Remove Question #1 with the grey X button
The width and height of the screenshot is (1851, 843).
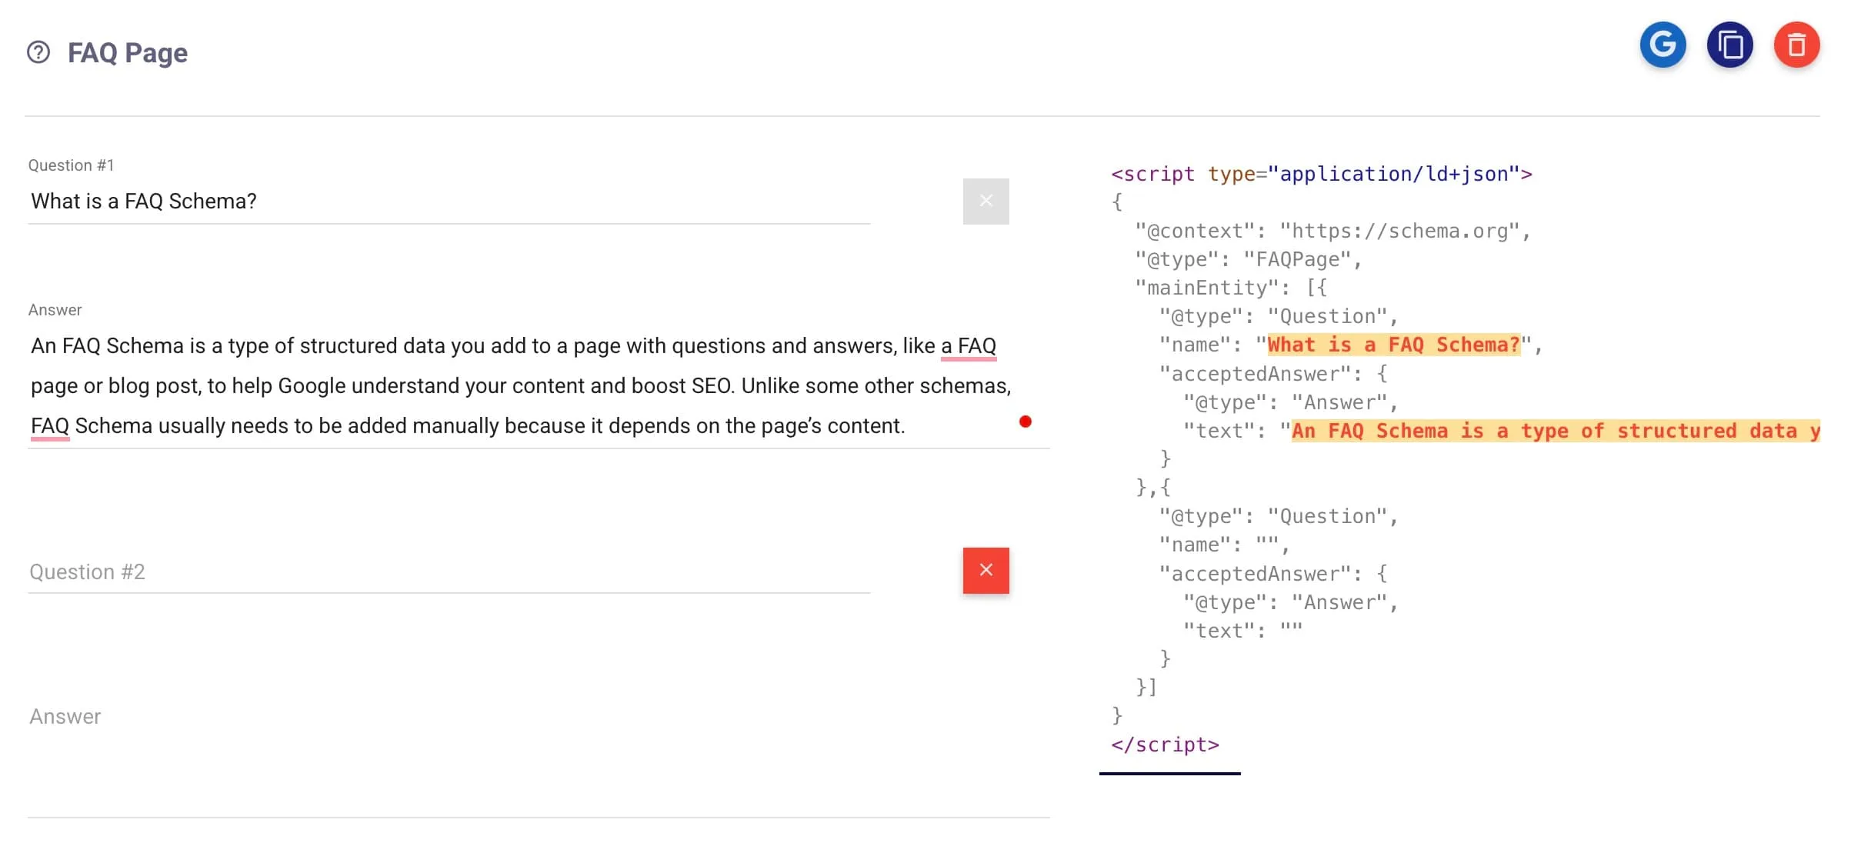click(x=986, y=202)
